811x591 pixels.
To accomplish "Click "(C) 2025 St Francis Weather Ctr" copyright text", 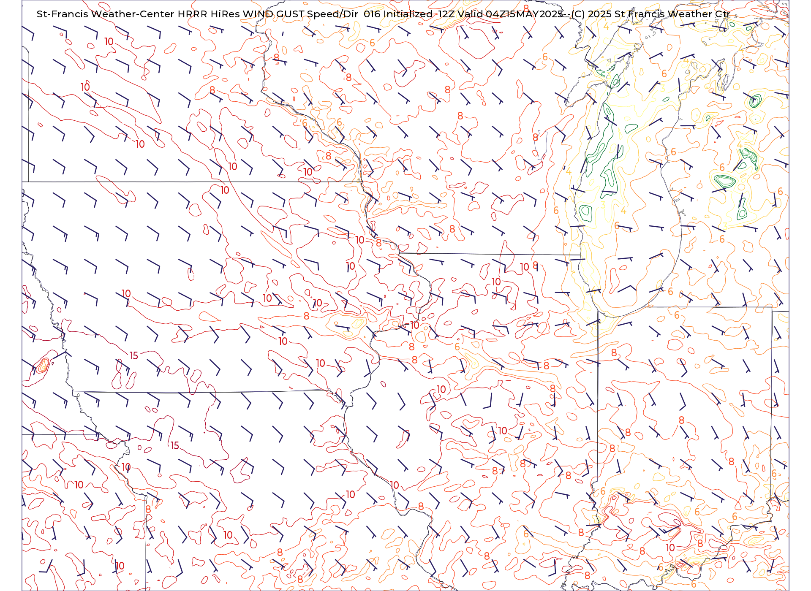I will coord(650,14).
